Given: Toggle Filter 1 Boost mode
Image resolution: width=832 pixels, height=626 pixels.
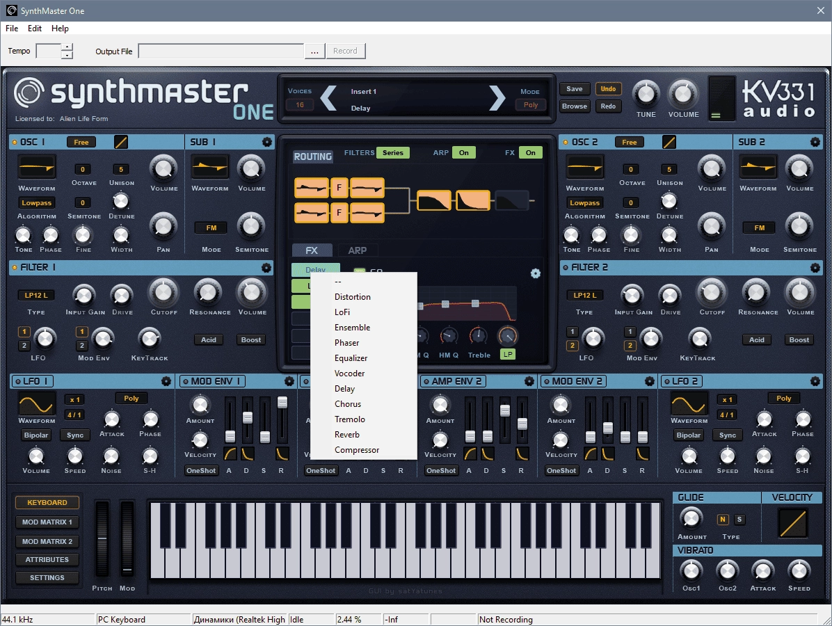Looking at the screenshot, I should click(x=251, y=339).
